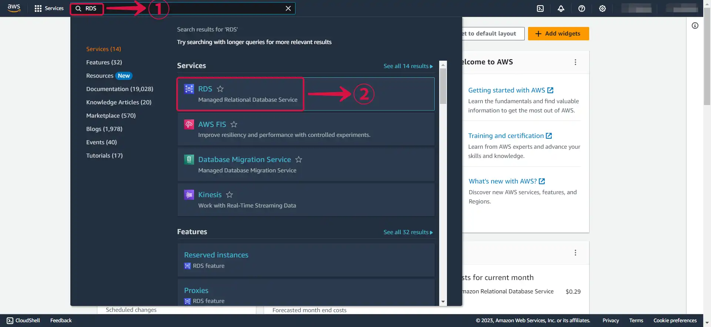
Task: Click the RDS feature icon under Proxies
Action: [187, 301]
